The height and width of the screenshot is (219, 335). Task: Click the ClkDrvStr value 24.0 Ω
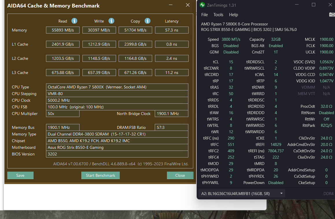(326, 138)
